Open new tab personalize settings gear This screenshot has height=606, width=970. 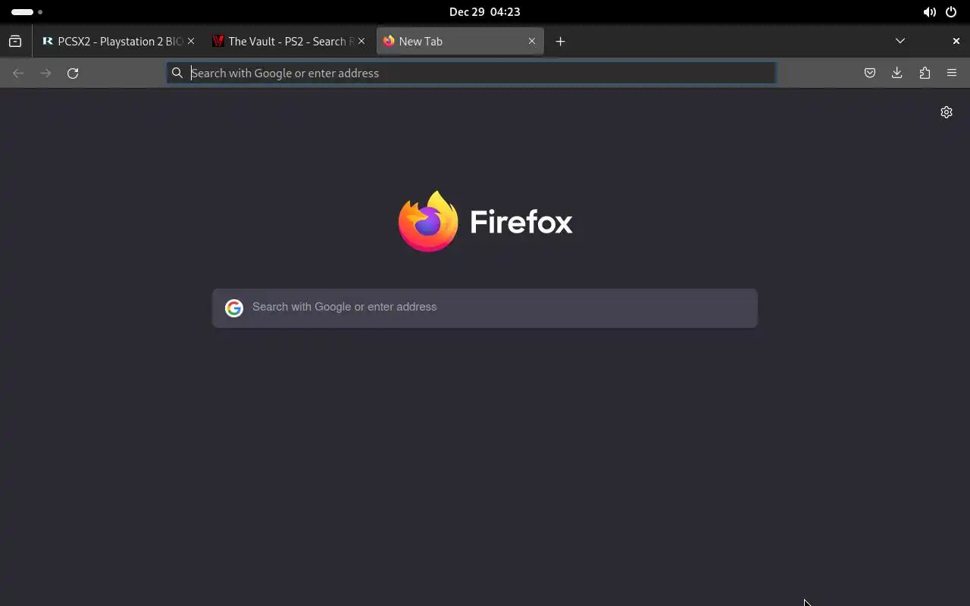coord(947,112)
